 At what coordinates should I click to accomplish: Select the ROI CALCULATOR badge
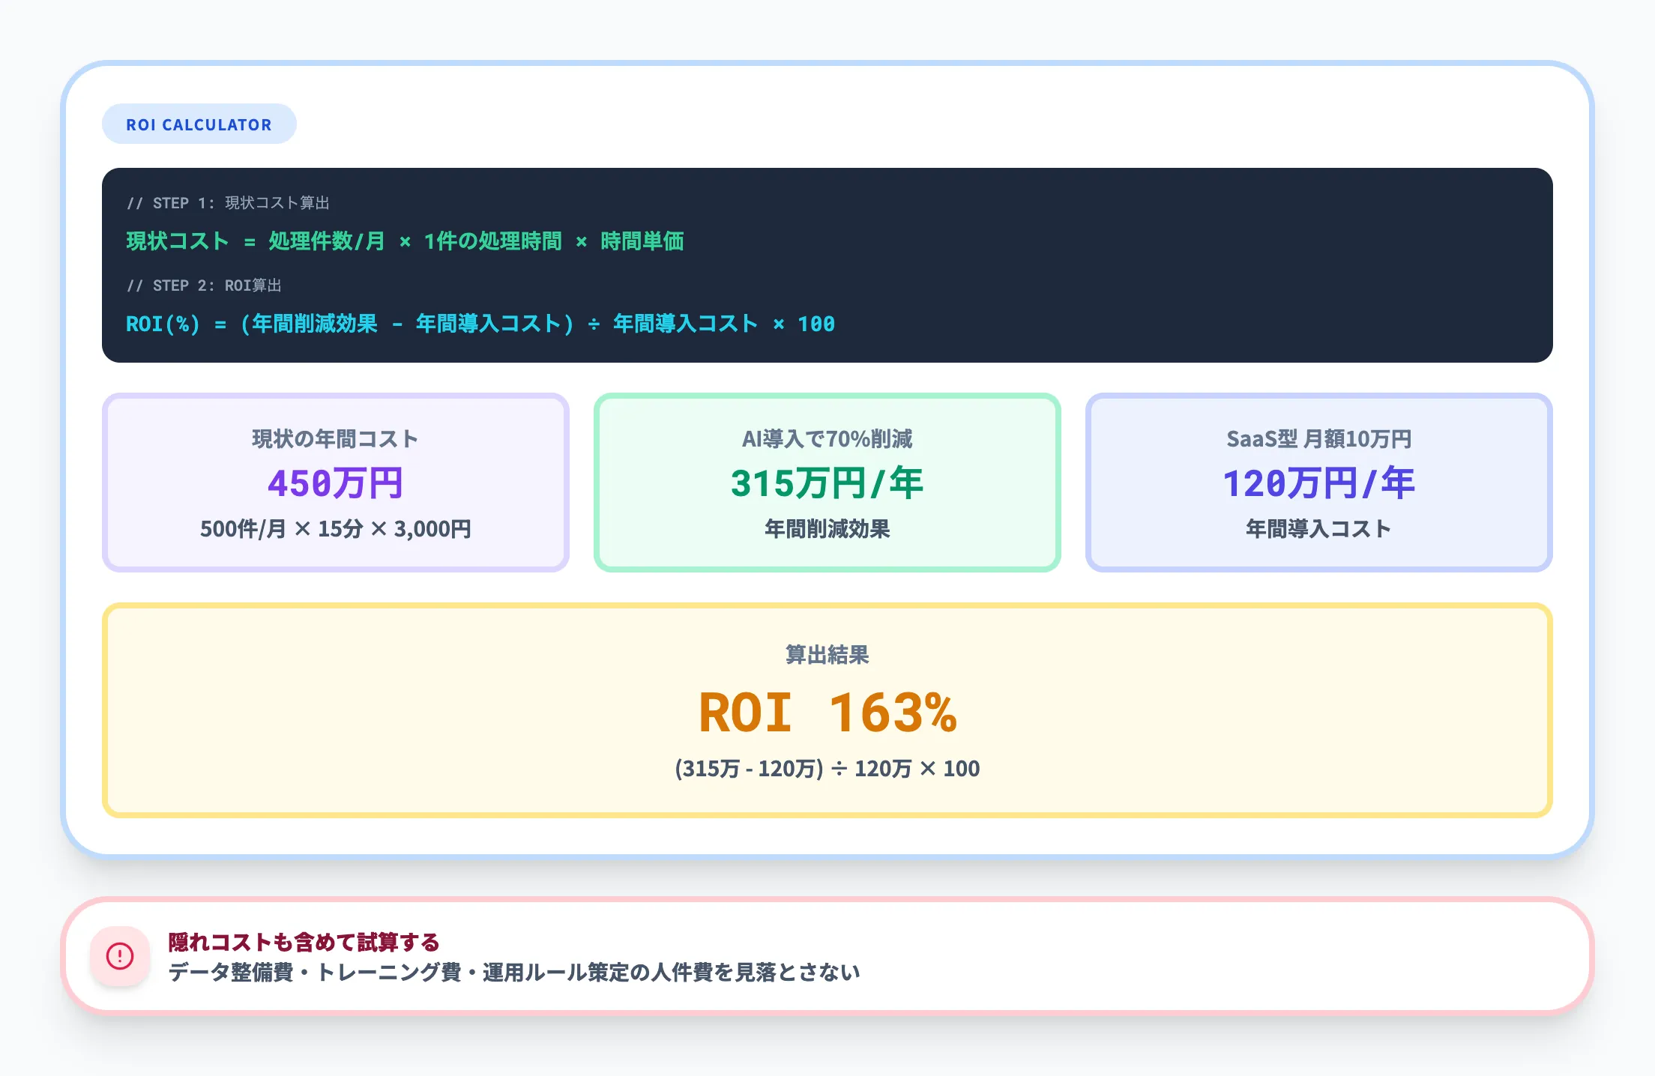pyautogui.click(x=199, y=124)
